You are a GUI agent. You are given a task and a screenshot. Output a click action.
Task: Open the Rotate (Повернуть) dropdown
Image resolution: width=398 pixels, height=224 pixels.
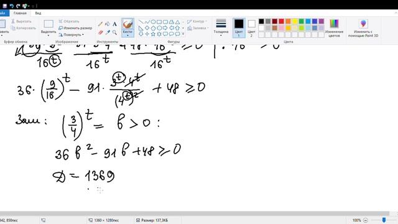pyautogui.click(x=72, y=35)
